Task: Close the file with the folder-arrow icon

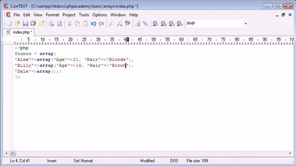Action: click(42, 24)
